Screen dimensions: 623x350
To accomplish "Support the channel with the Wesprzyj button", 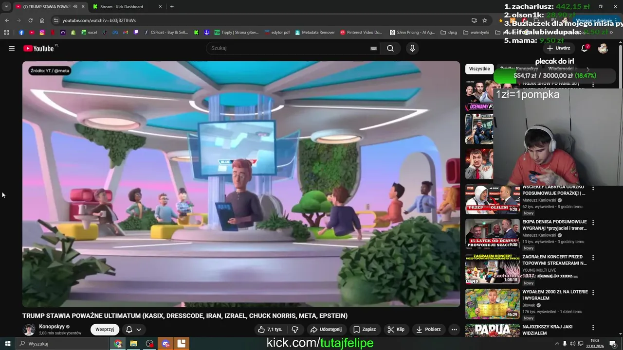I will (105, 329).
